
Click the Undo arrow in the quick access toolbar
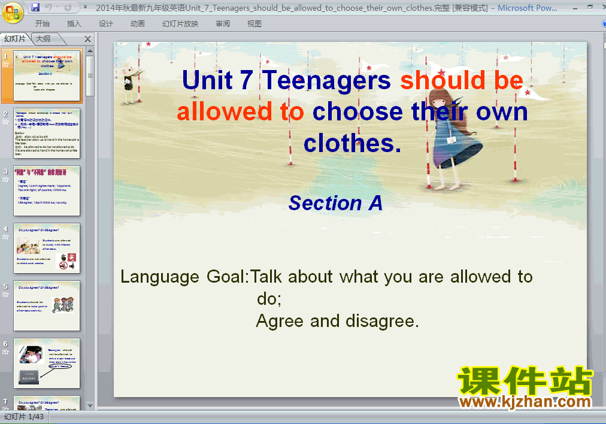click(49, 7)
